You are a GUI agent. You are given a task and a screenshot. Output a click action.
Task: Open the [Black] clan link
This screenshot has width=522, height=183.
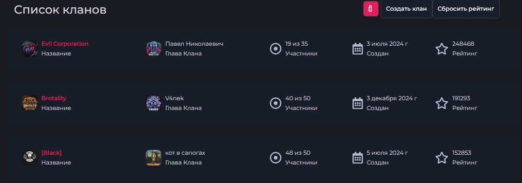pyautogui.click(x=52, y=153)
